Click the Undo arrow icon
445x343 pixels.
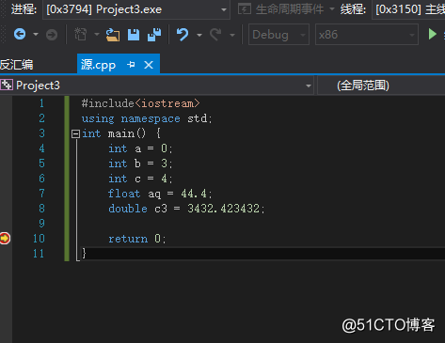pyautogui.click(x=183, y=35)
